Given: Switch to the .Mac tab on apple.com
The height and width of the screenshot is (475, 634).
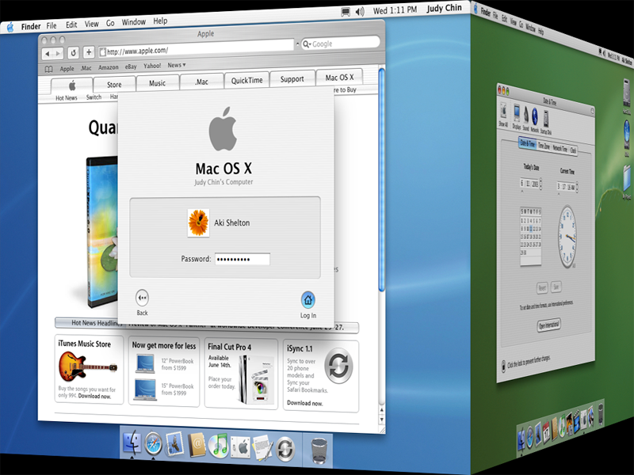Looking at the screenshot, I should (201, 82).
